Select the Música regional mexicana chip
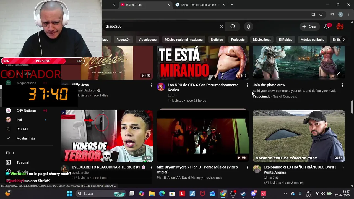Image resolution: width=354 pixels, height=199 pixels. click(184, 40)
